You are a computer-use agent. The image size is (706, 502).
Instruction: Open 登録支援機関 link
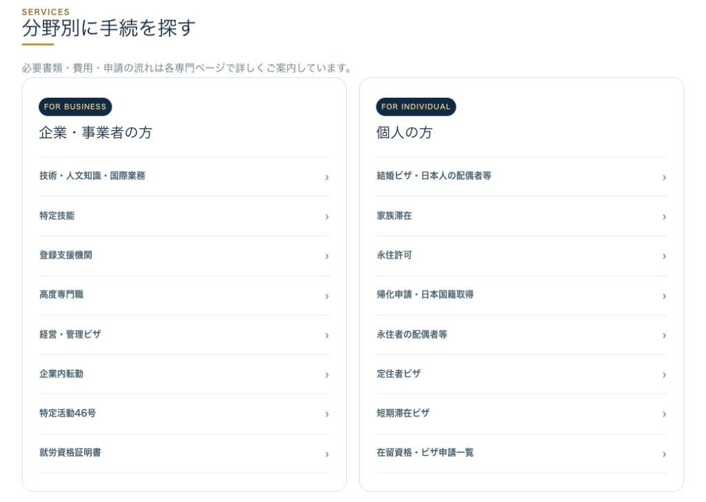184,256
